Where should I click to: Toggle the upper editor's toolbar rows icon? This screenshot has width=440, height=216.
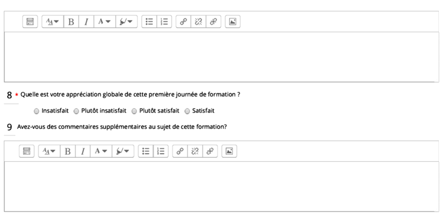point(30,22)
